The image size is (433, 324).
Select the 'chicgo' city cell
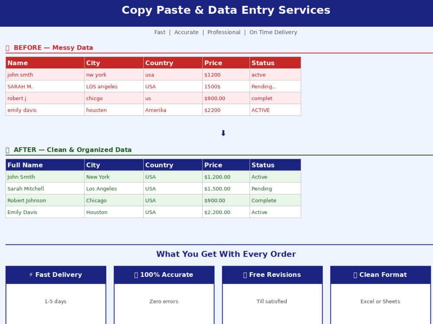[x=114, y=98]
